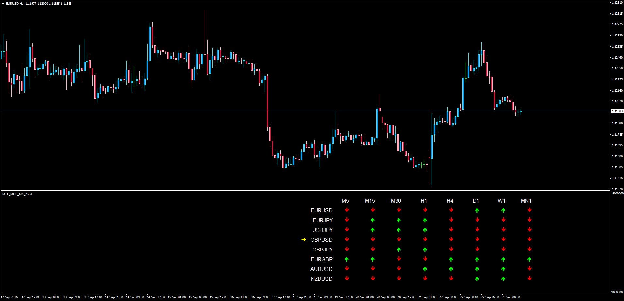Viewport: 624px width, 301px height.
Task: Click the EURJPY H1 green up arrow
Action: pos(425,220)
